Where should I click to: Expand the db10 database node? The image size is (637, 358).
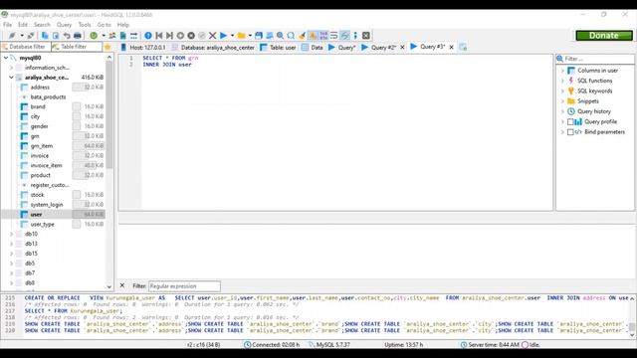click(11, 234)
